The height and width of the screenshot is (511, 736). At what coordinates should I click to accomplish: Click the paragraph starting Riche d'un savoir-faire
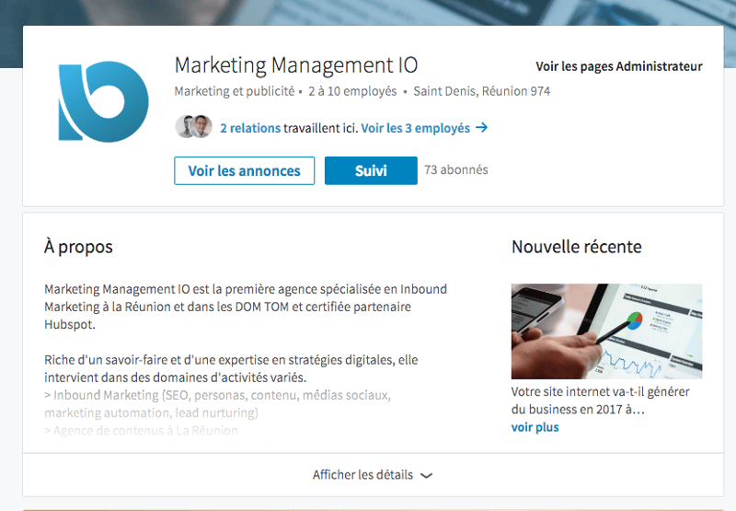tap(231, 368)
